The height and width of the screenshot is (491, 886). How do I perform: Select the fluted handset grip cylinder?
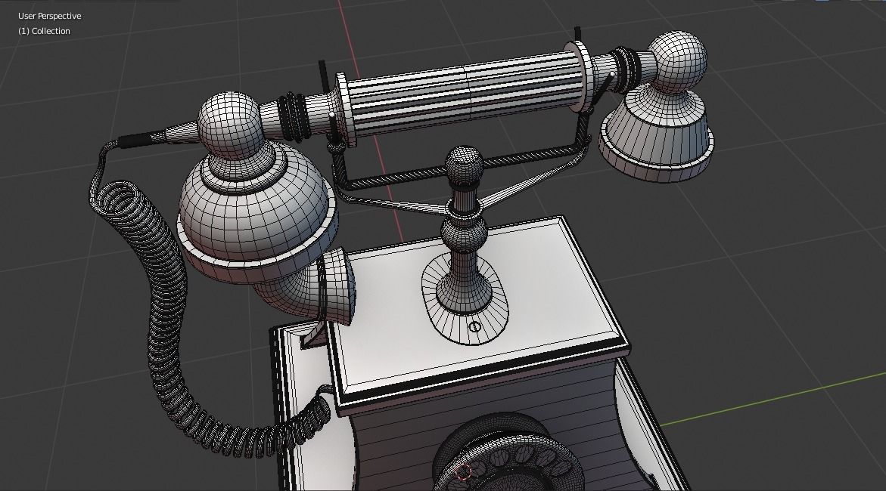coord(465,93)
